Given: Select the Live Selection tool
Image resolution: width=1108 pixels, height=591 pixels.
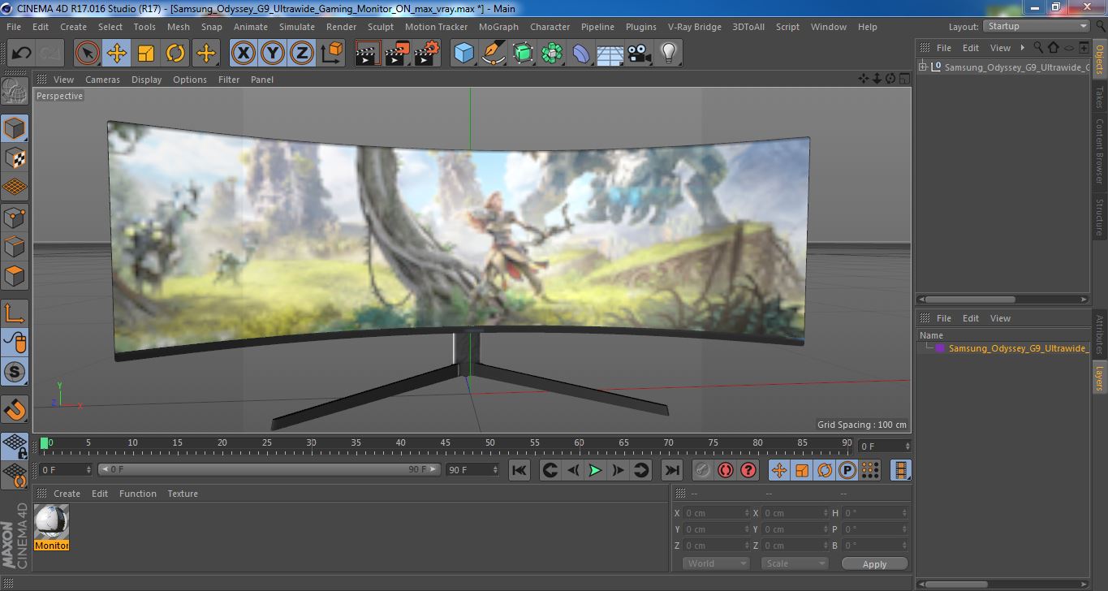Looking at the screenshot, I should point(87,54).
